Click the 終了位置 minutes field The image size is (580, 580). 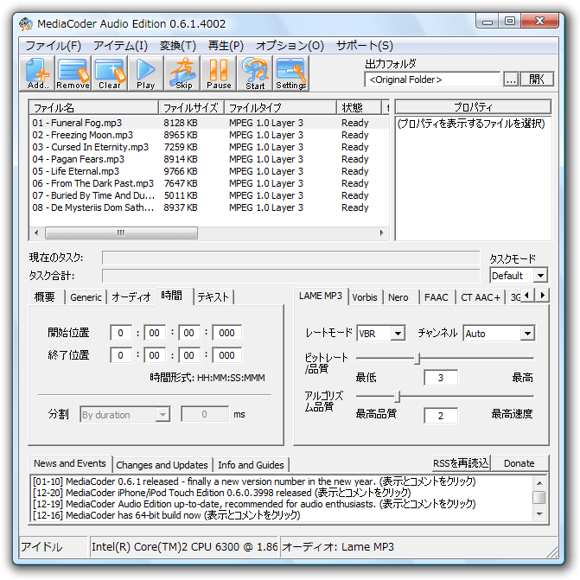pyautogui.click(x=154, y=355)
